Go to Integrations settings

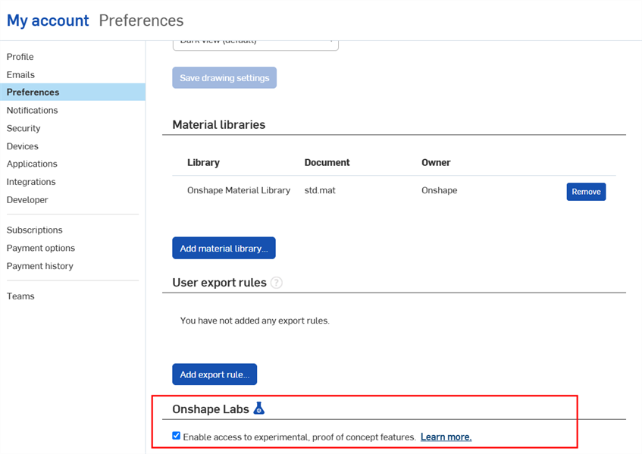click(x=31, y=182)
